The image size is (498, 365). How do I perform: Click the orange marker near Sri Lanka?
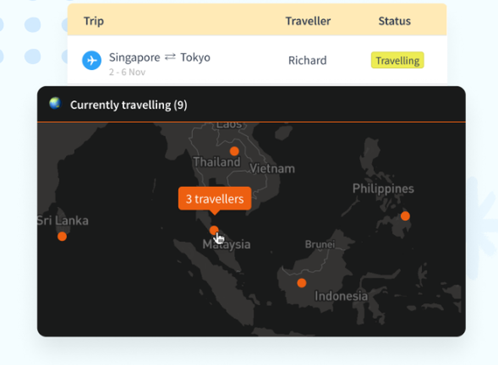(x=62, y=237)
